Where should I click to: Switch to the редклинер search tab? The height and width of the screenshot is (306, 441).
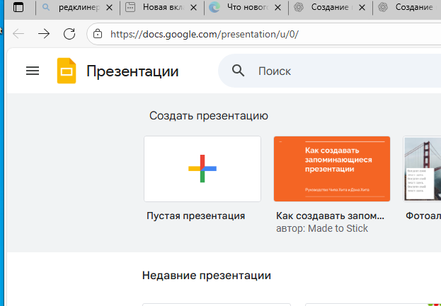click(x=71, y=7)
